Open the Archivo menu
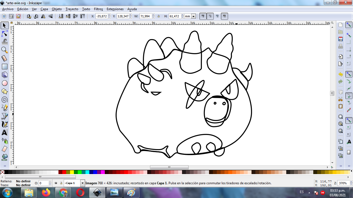Image resolution: width=353 pixels, height=198 pixels. (x=8, y=9)
